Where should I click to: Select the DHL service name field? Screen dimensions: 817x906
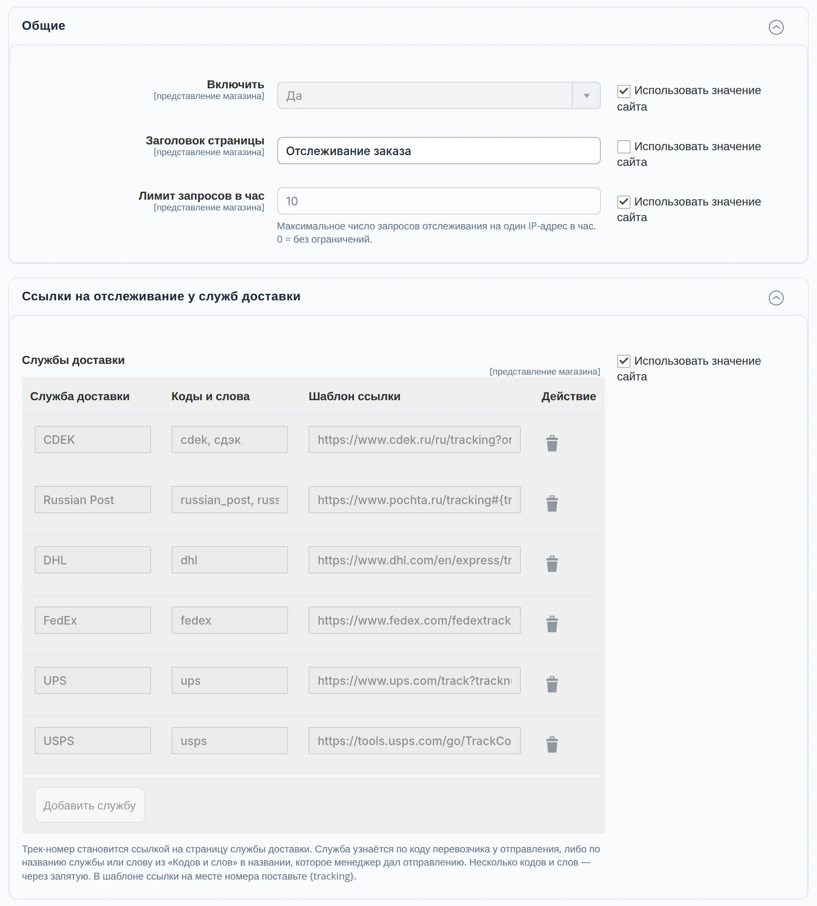(92, 559)
